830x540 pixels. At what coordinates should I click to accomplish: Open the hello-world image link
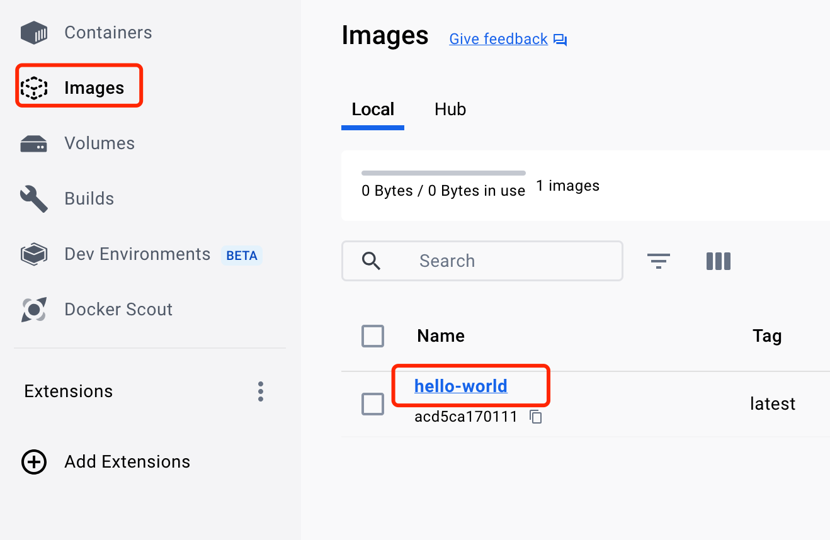coord(461,386)
